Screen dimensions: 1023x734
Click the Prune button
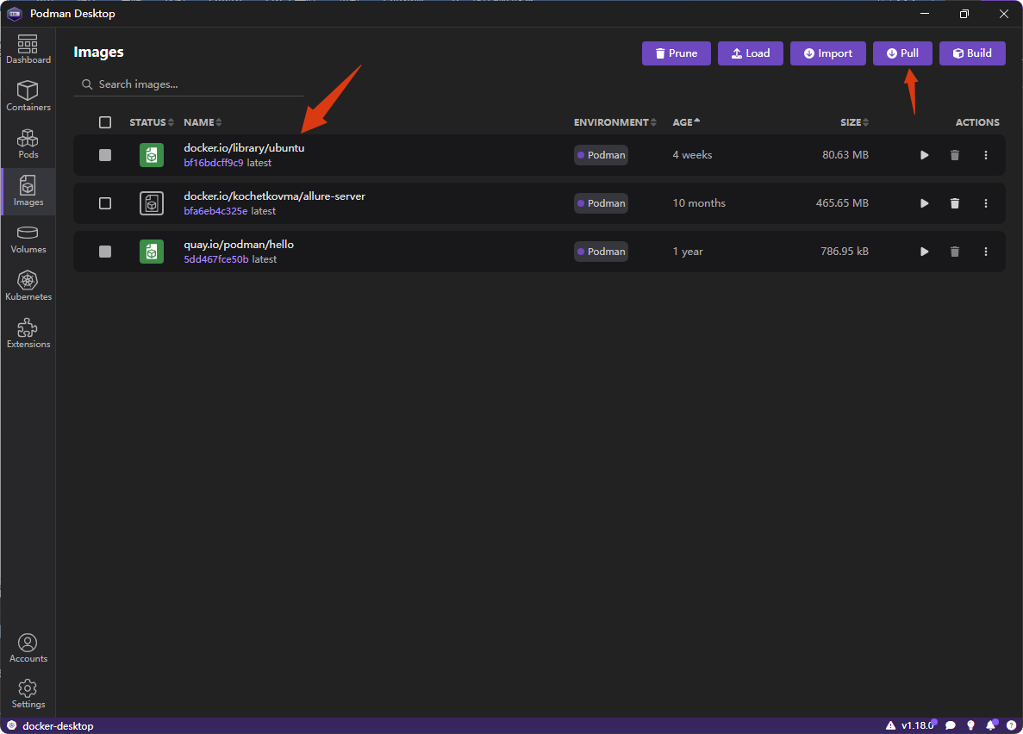676,53
